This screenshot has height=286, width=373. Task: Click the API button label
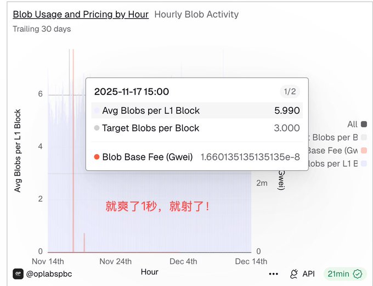pyautogui.click(x=308, y=274)
